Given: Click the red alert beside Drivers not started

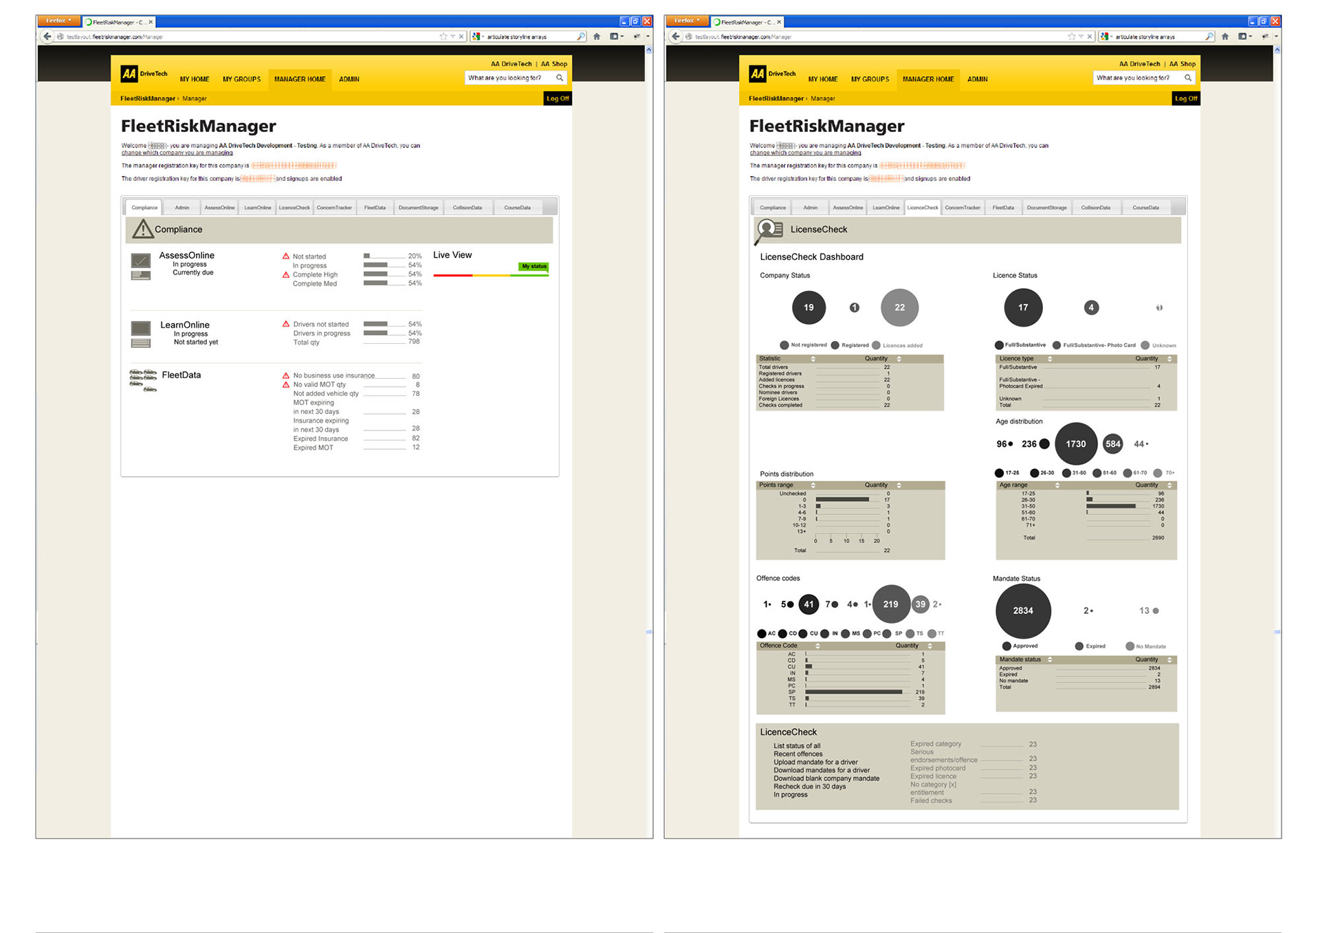Looking at the screenshot, I should click(286, 324).
